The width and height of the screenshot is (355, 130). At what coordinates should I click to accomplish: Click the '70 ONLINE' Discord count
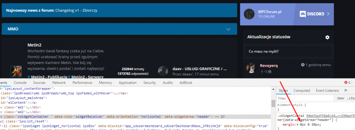[x=267, y=17]
